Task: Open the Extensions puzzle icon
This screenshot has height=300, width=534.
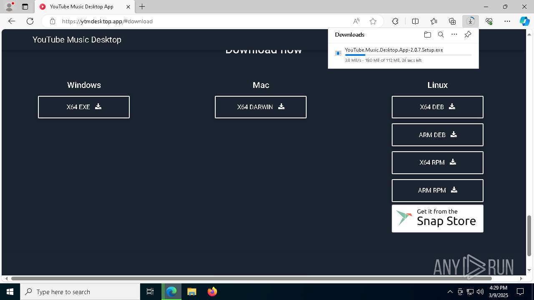Action: point(395,21)
